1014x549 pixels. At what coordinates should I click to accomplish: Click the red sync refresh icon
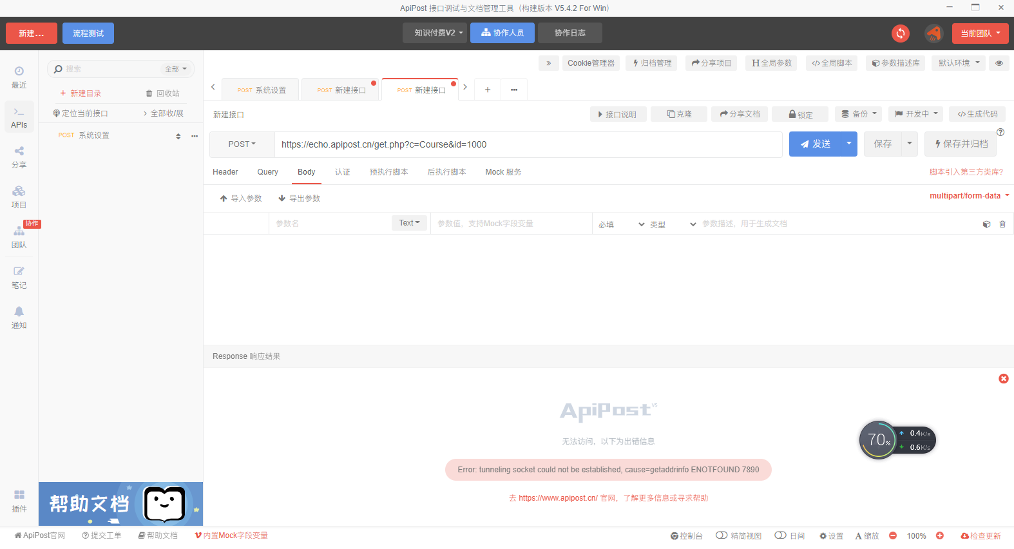(x=901, y=34)
